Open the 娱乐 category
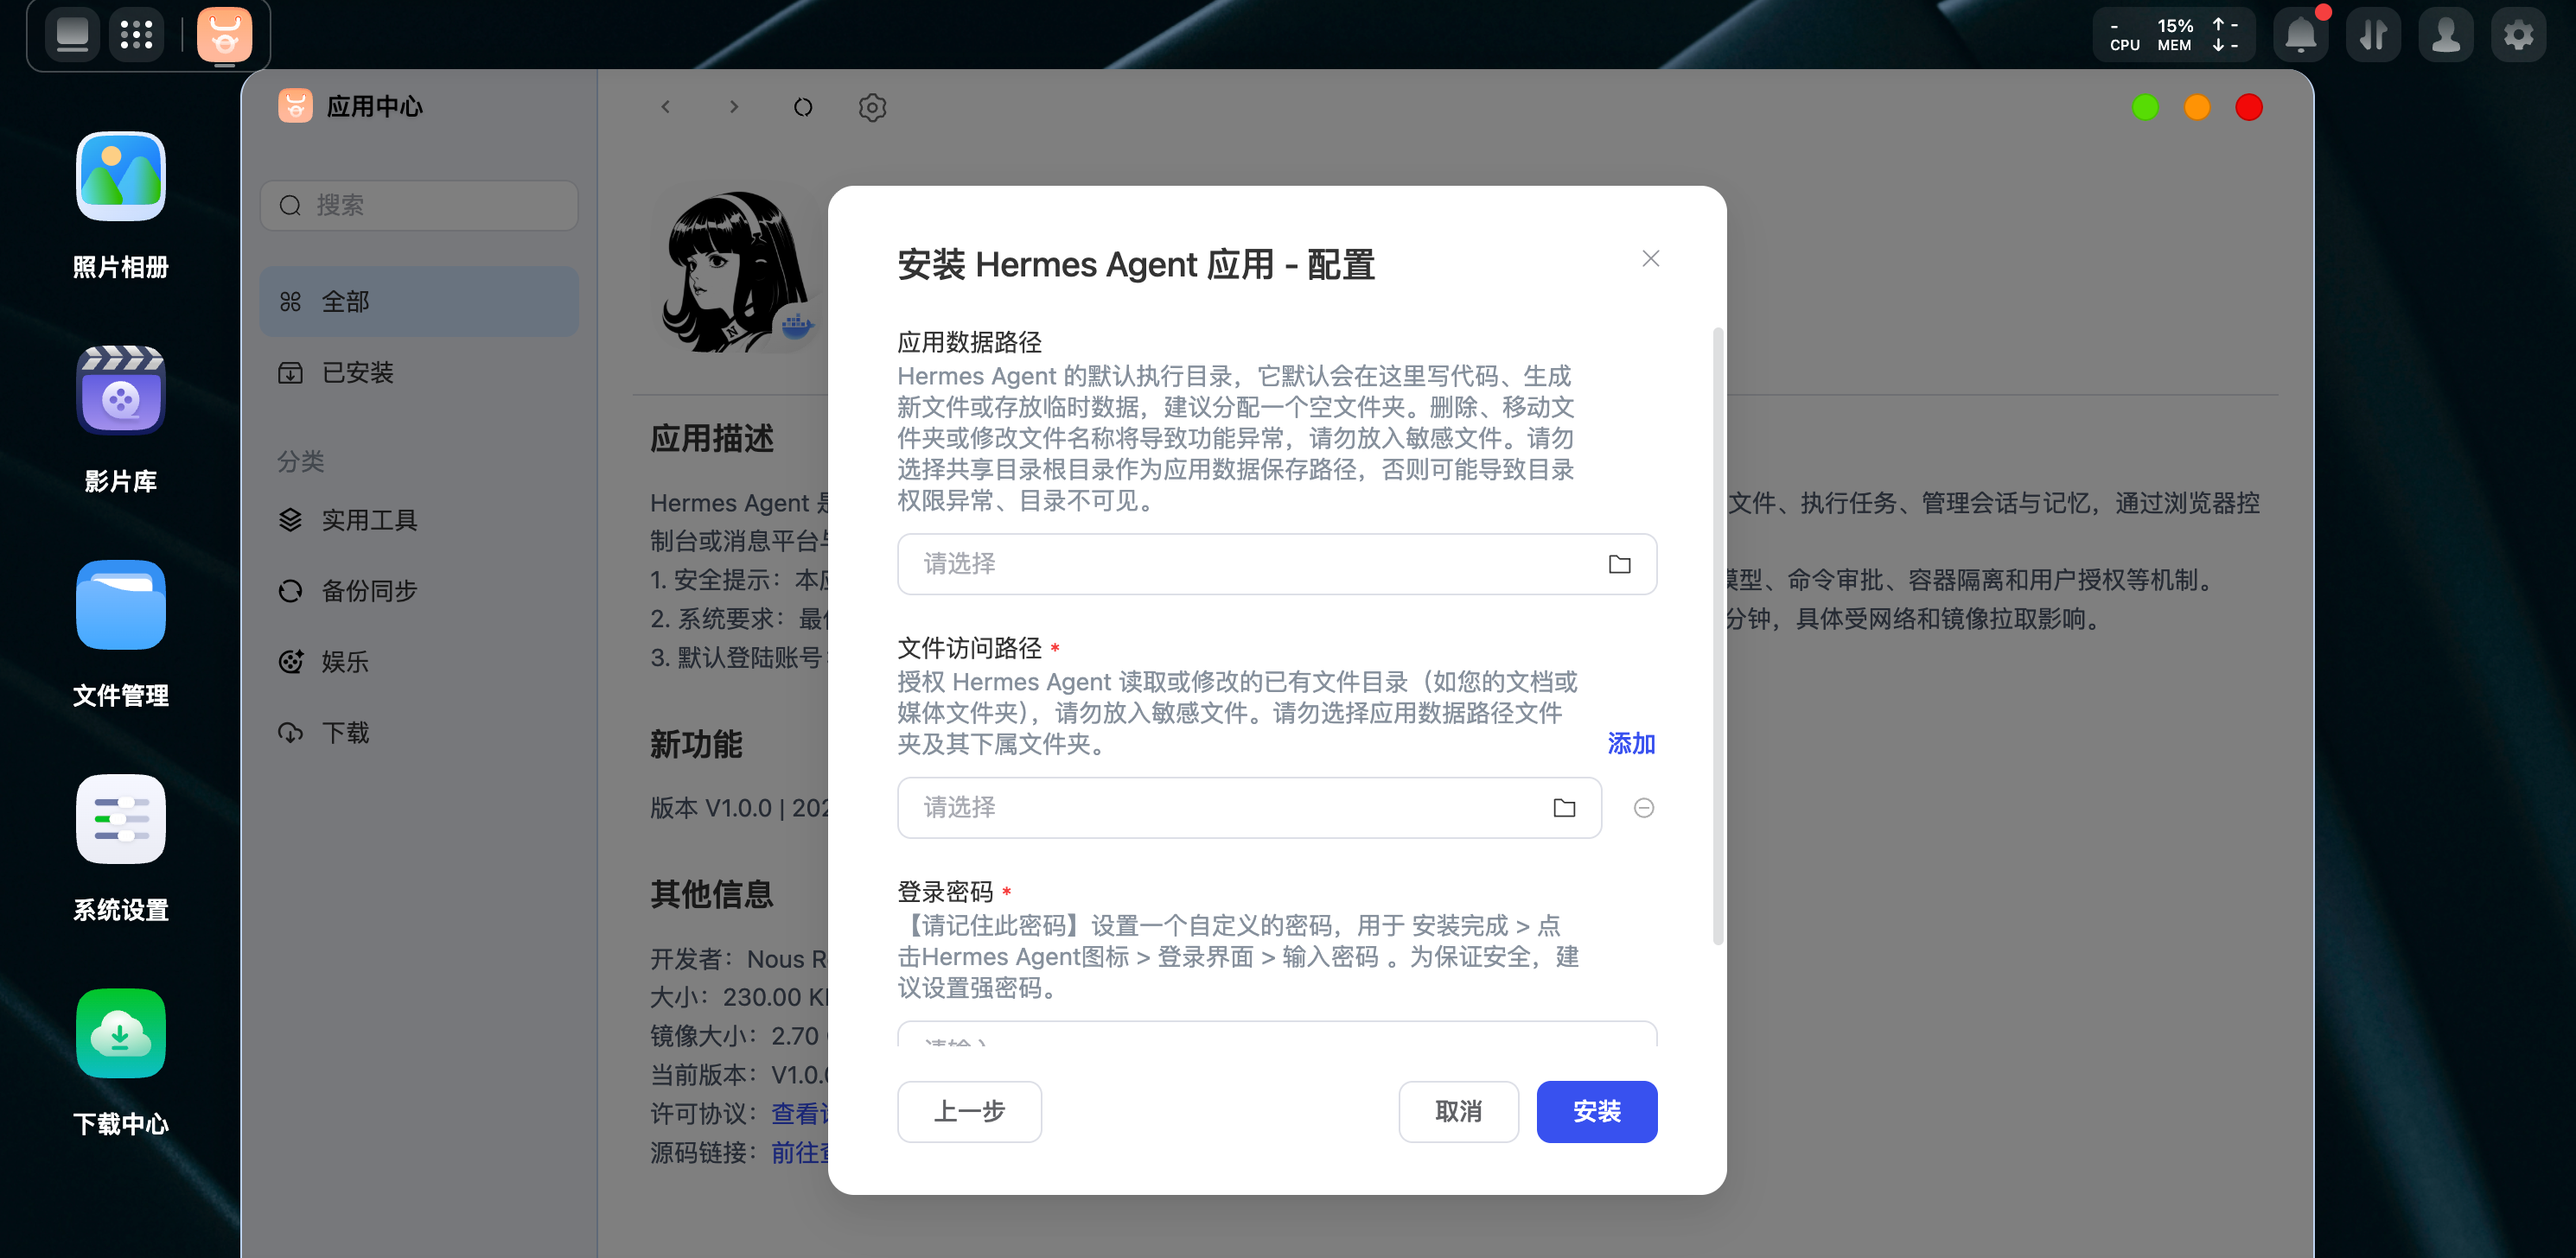Viewport: 2576px width, 1258px height. 420,662
